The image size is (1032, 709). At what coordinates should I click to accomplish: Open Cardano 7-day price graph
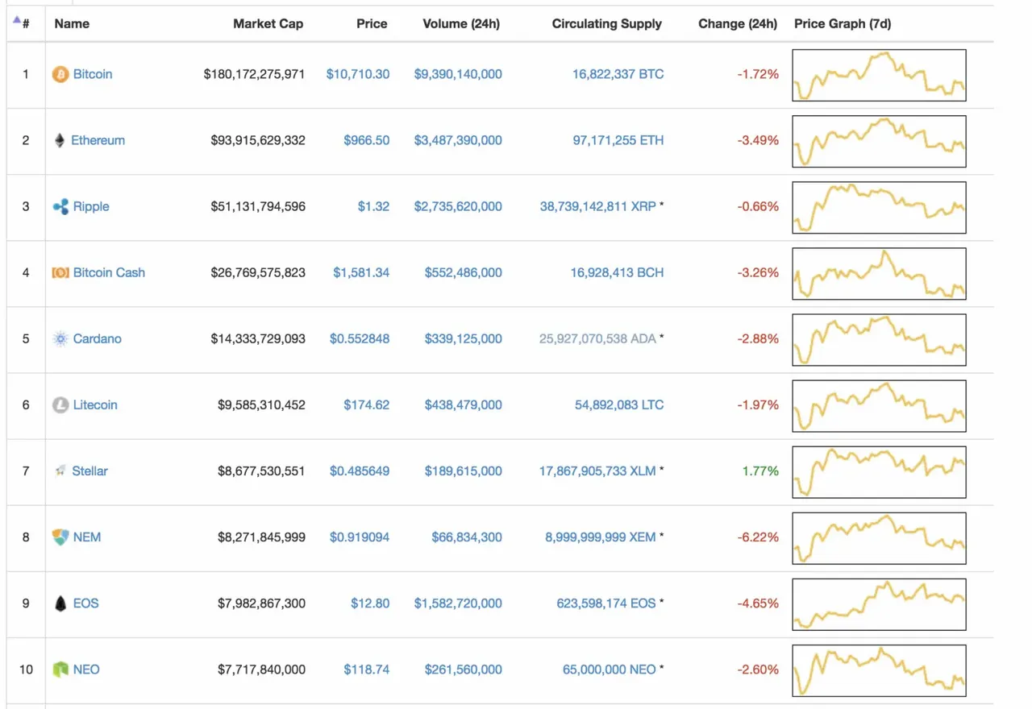[x=879, y=340]
